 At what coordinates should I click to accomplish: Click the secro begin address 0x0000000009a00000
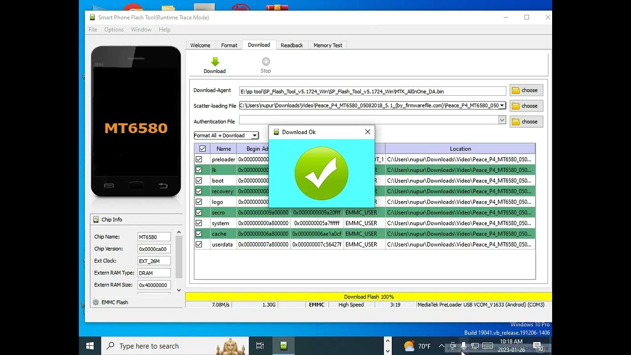pos(263,213)
